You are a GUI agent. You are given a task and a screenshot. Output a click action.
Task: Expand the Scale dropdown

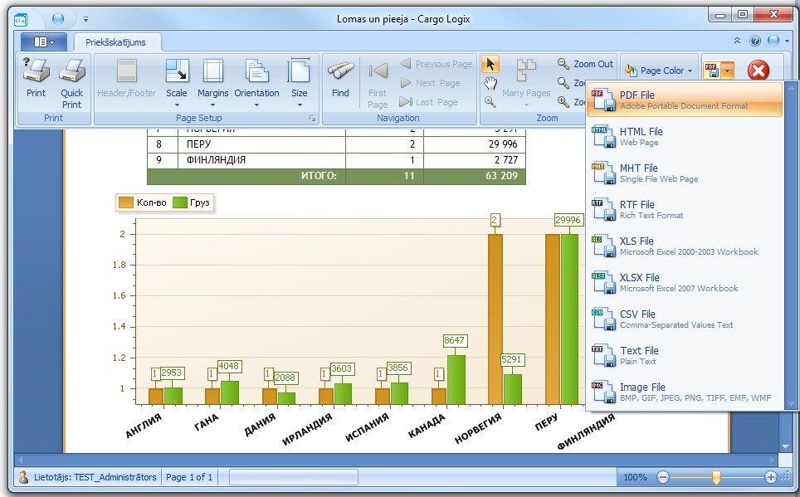coord(176,81)
